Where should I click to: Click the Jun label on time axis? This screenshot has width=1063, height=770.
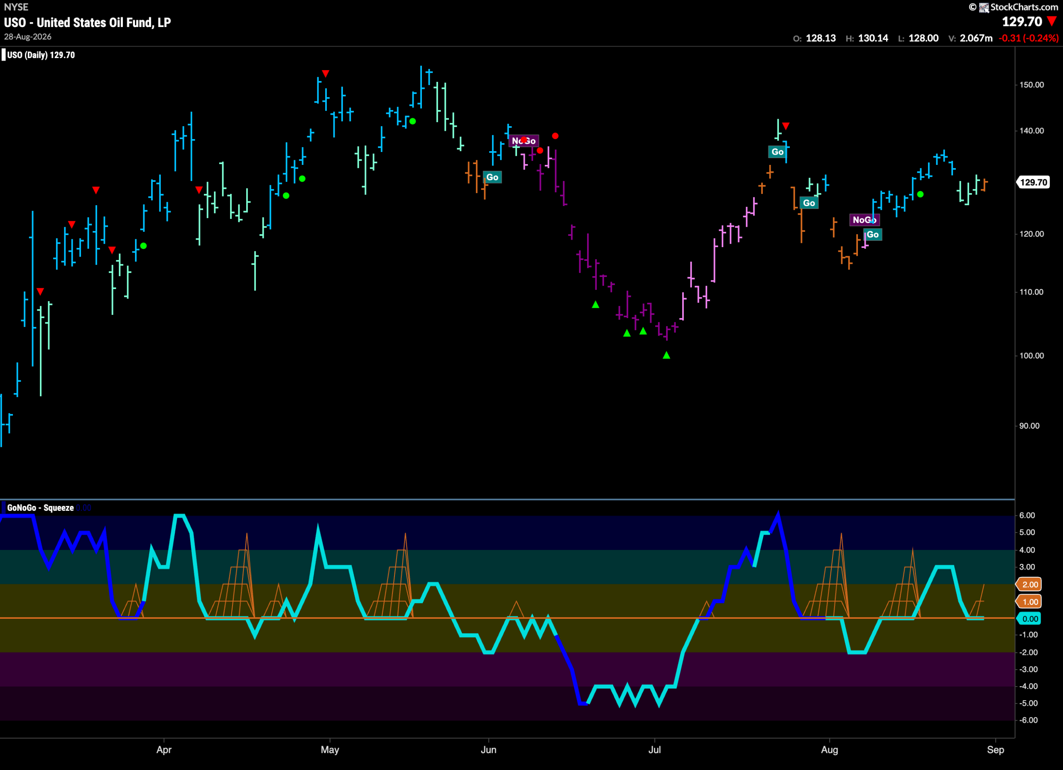[x=488, y=749]
